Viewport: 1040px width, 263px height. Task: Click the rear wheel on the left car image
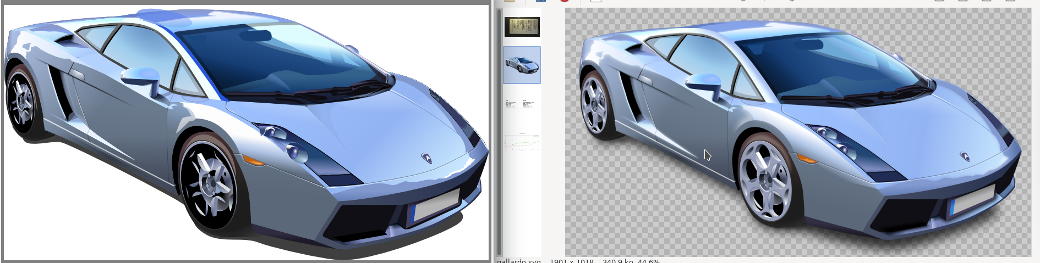(22, 103)
